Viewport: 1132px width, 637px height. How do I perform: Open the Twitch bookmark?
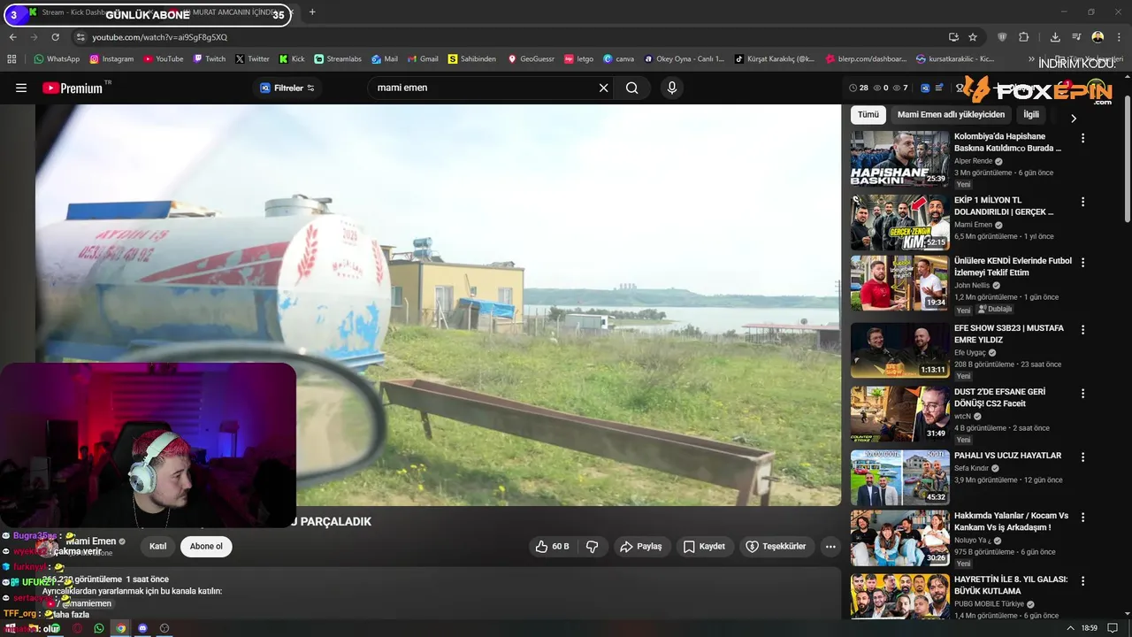210,59
